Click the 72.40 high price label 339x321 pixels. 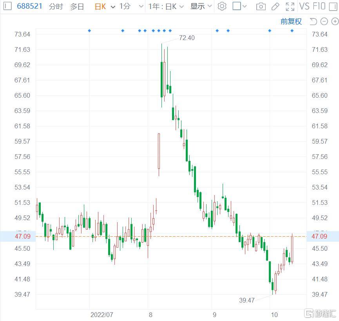[x=187, y=38]
